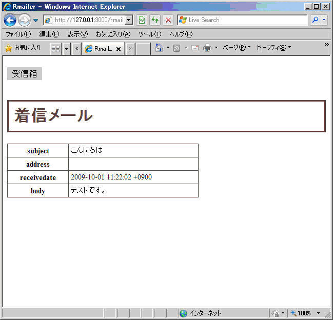
Task: Open the 表示(V) menu
Action: point(77,34)
